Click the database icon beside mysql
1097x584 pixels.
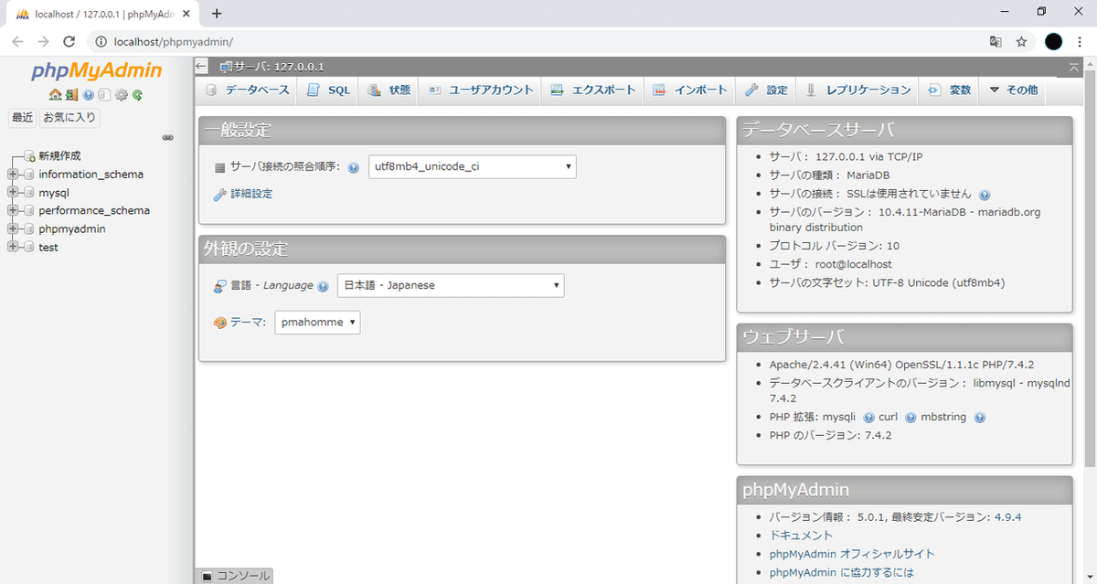pyautogui.click(x=29, y=193)
